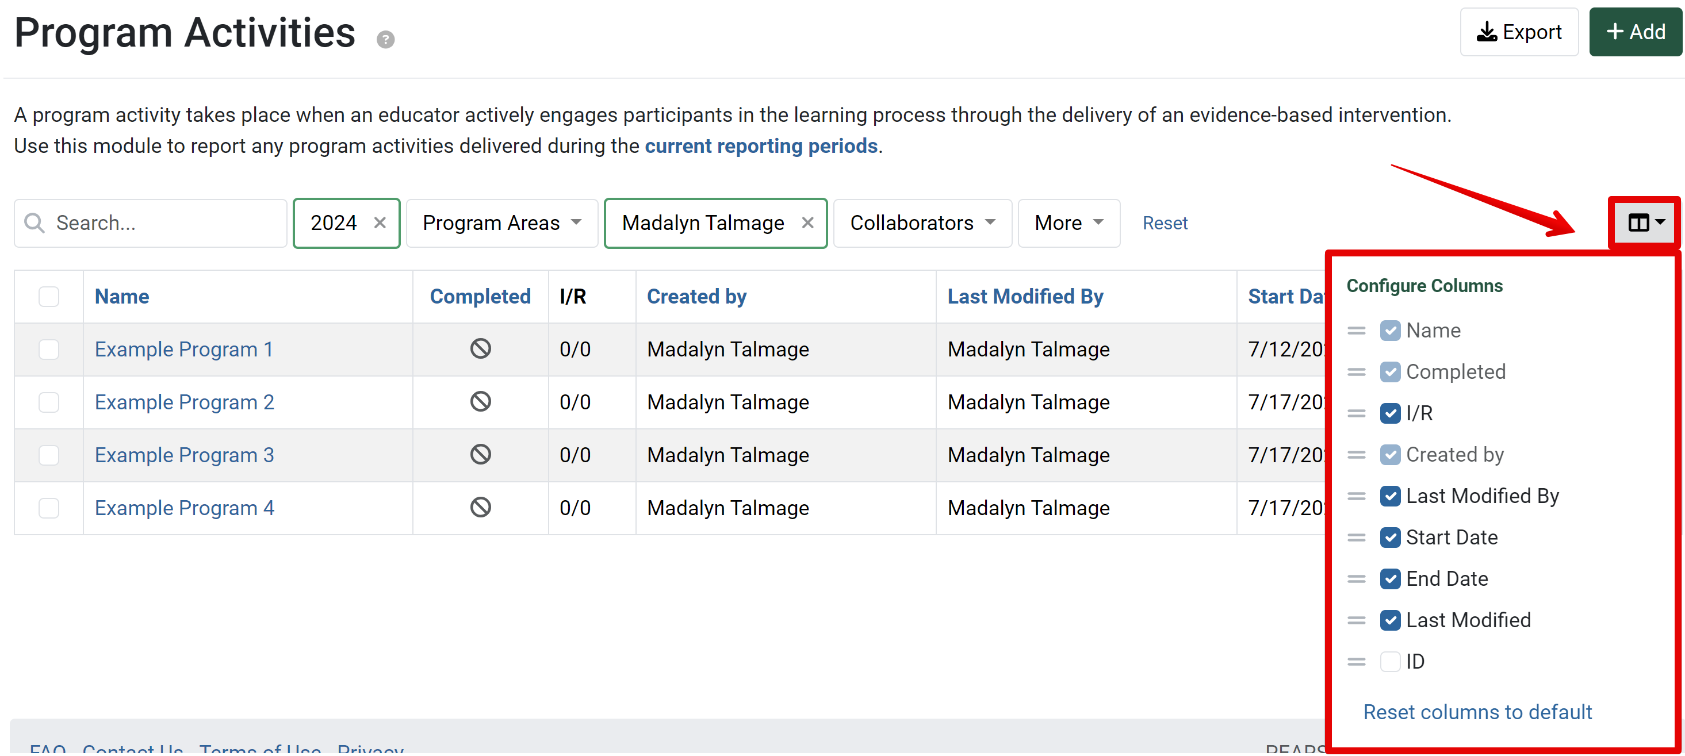Sort the table by Name column
The width and height of the screenshot is (1685, 756).
[122, 296]
